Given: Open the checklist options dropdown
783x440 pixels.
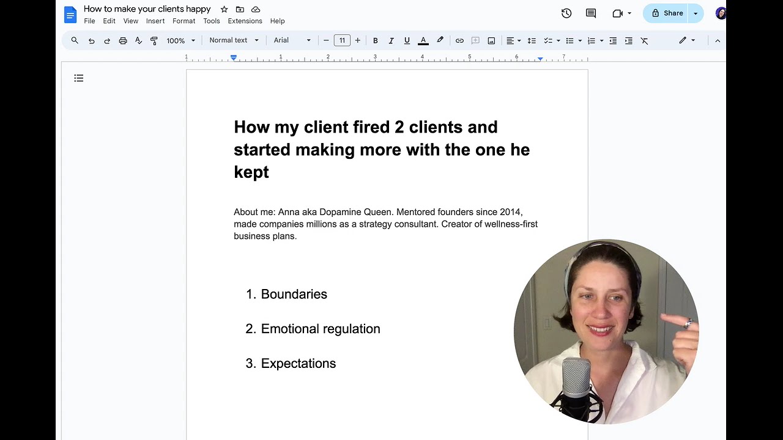Looking at the screenshot, I should click(x=558, y=40).
